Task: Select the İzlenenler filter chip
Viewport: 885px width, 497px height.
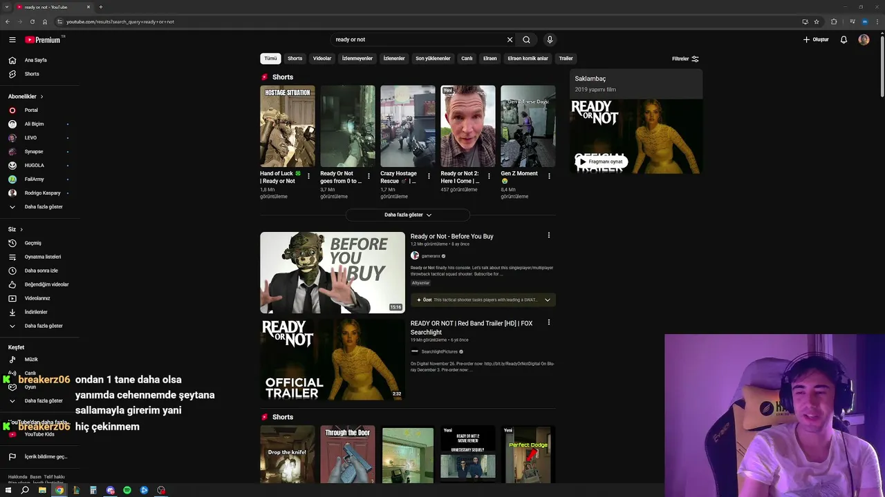Action: tap(394, 59)
